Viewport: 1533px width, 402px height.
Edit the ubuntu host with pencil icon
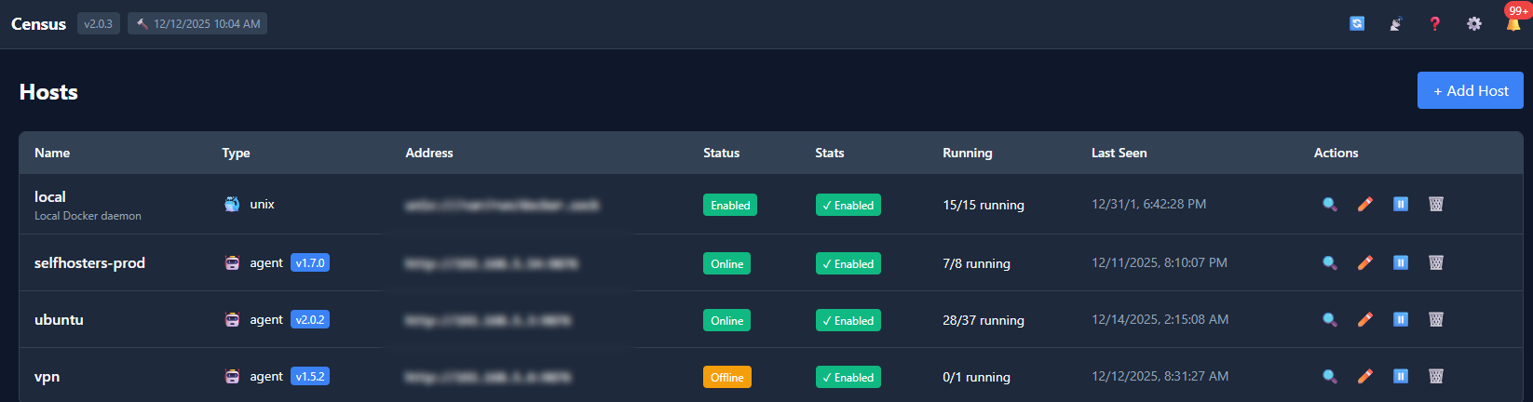click(1364, 319)
